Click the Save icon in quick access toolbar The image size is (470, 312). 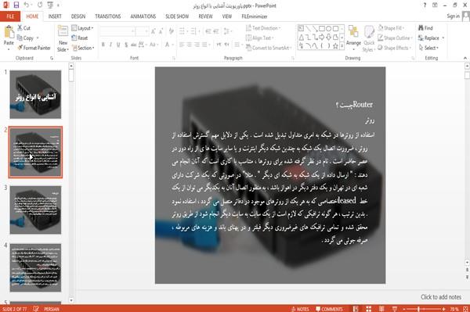click(x=16, y=5)
